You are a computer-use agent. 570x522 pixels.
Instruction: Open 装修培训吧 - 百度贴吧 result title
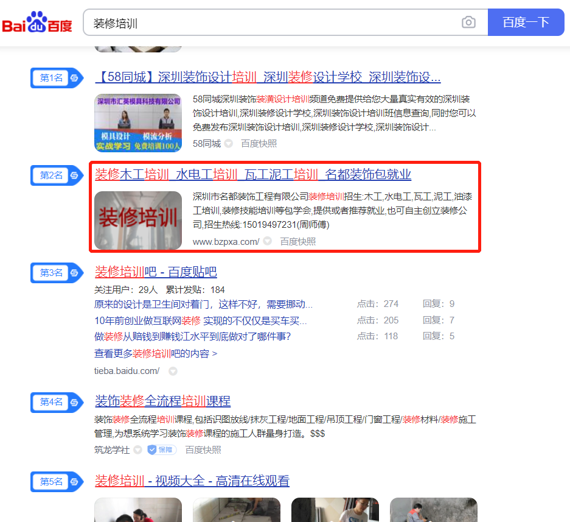click(x=156, y=272)
